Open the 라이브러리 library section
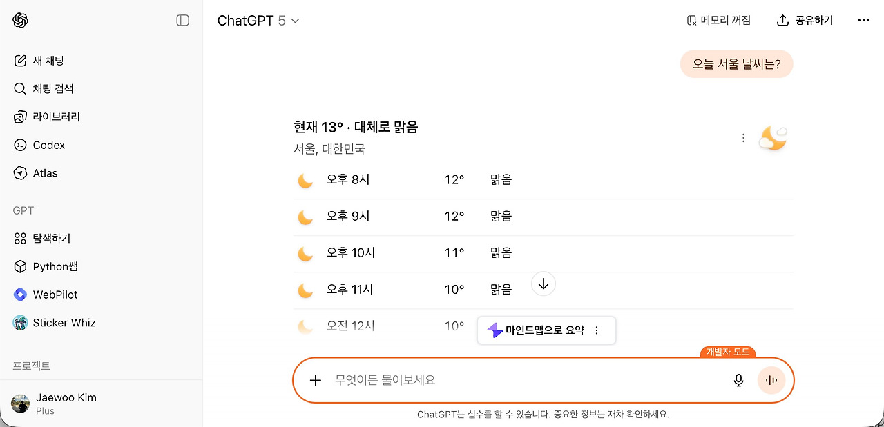 click(56, 117)
